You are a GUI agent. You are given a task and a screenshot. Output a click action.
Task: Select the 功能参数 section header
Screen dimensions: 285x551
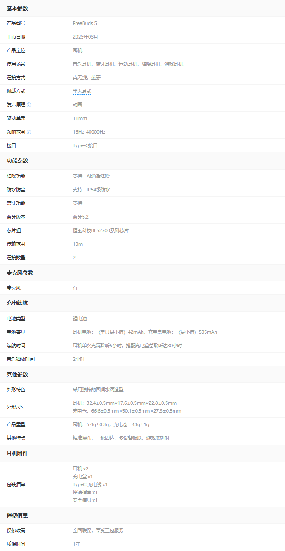click(17, 161)
